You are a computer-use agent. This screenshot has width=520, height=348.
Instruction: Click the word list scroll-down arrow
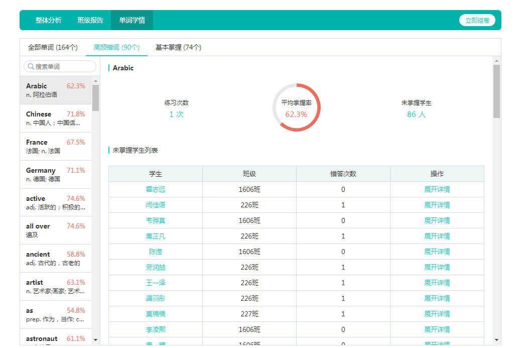[x=95, y=340]
